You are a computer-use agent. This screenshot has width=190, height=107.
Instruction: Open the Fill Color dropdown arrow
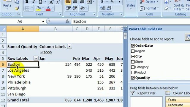tap(43, 8)
